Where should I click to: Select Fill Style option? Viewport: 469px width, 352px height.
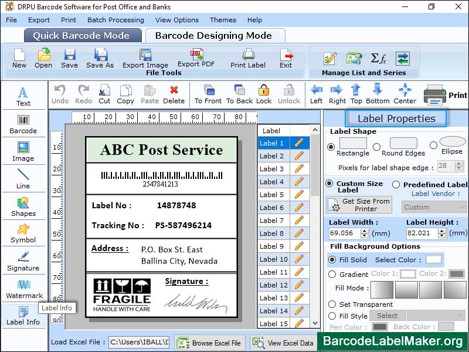pyautogui.click(x=332, y=316)
